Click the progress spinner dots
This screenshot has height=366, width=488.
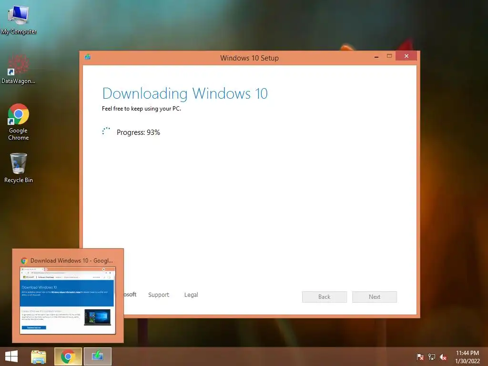pyautogui.click(x=106, y=132)
